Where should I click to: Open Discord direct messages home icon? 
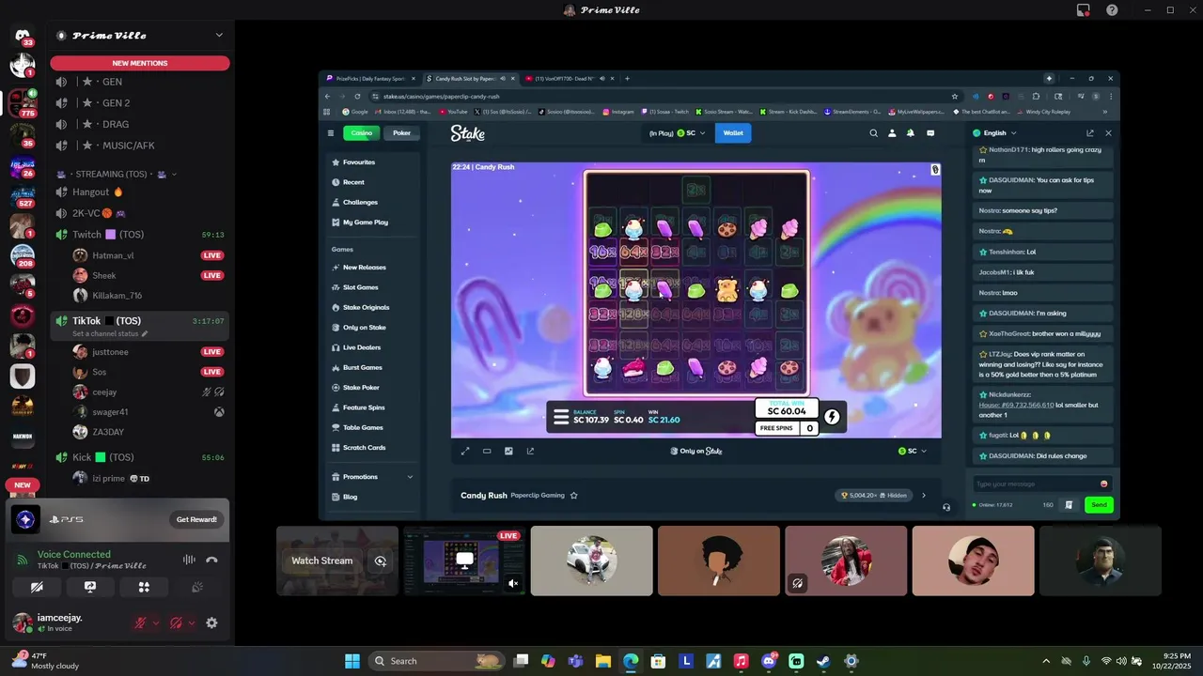coord(23,36)
